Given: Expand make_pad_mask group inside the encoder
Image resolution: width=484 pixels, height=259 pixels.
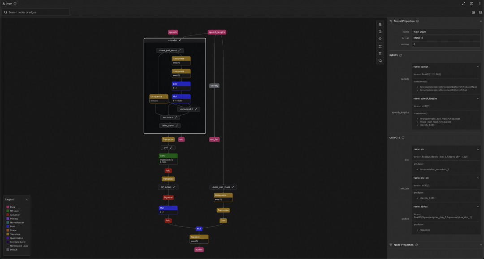Looking at the screenshot, I should tap(180, 50).
